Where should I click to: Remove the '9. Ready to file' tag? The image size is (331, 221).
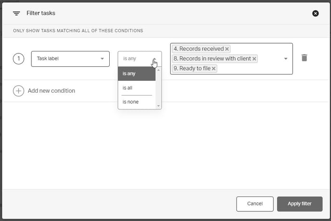point(214,69)
